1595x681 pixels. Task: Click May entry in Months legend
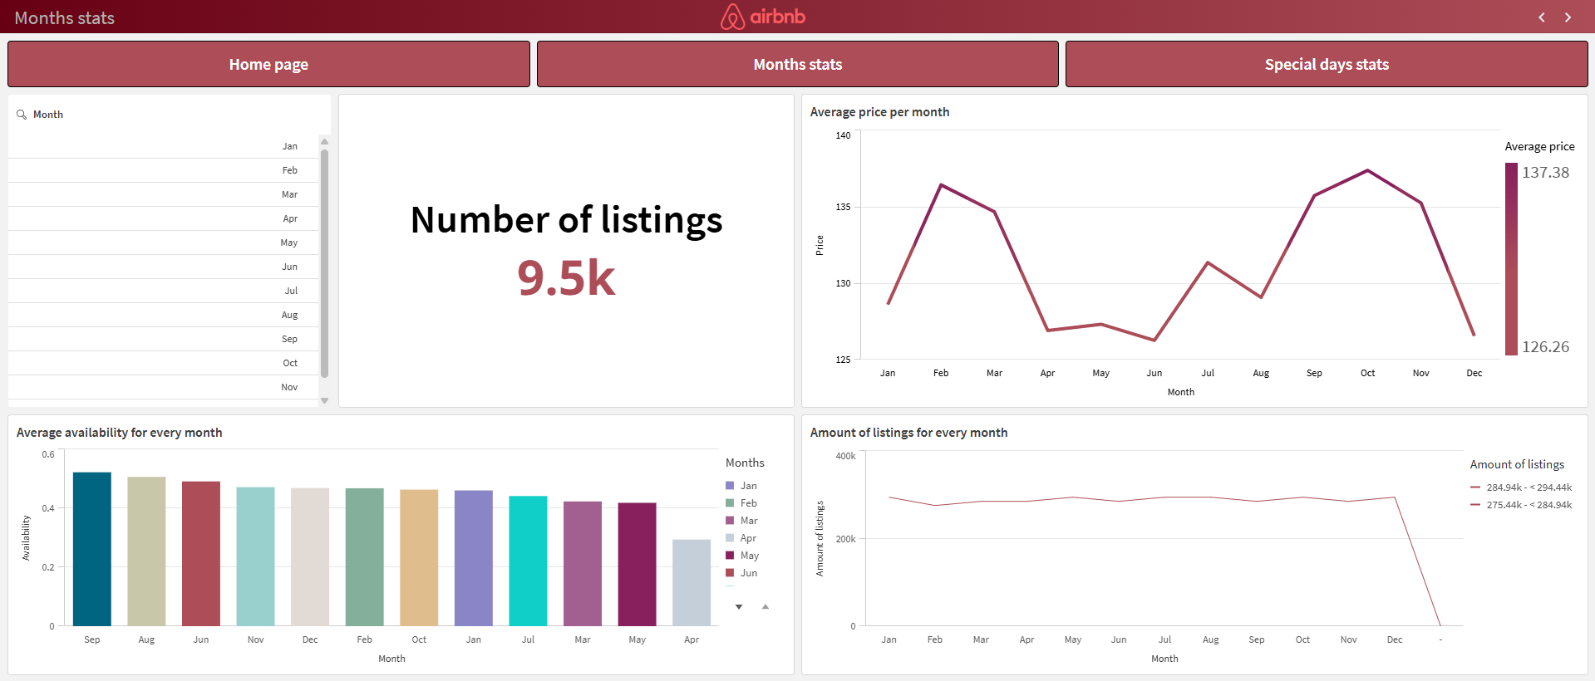742,556
